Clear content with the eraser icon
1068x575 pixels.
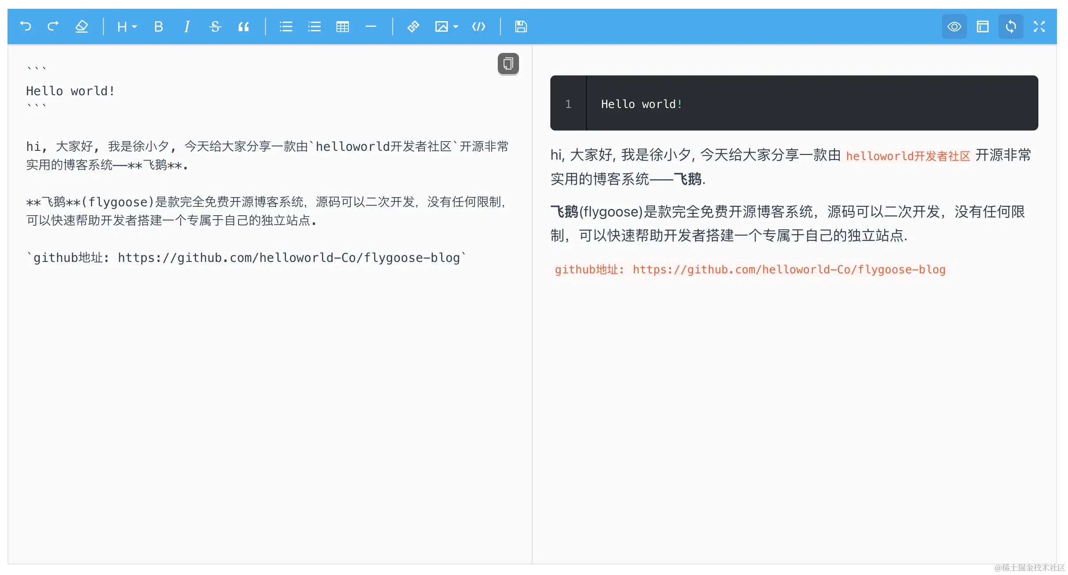pos(81,26)
